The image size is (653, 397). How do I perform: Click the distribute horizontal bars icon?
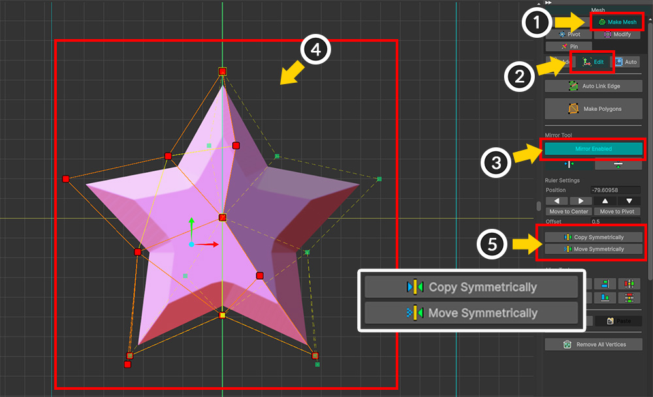(629, 298)
